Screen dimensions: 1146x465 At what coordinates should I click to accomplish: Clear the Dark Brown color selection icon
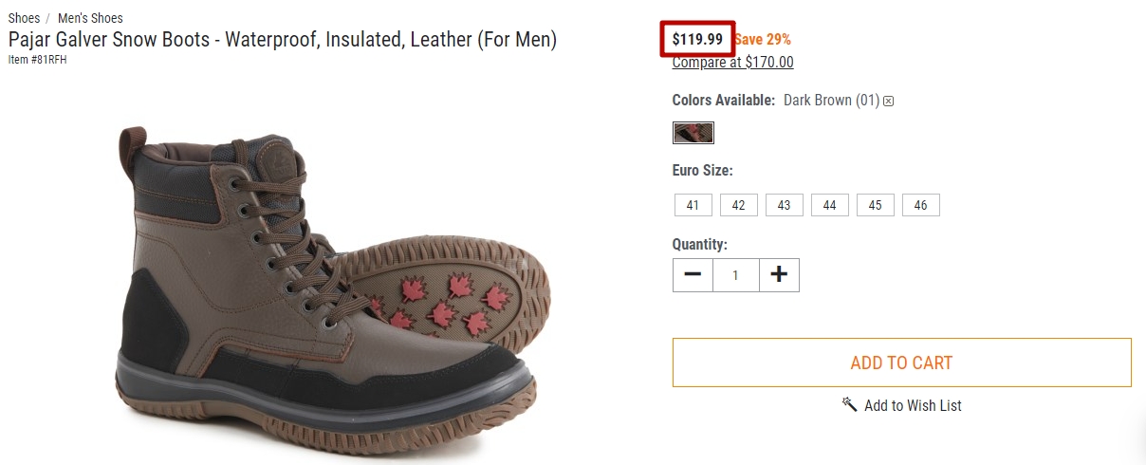point(889,101)
